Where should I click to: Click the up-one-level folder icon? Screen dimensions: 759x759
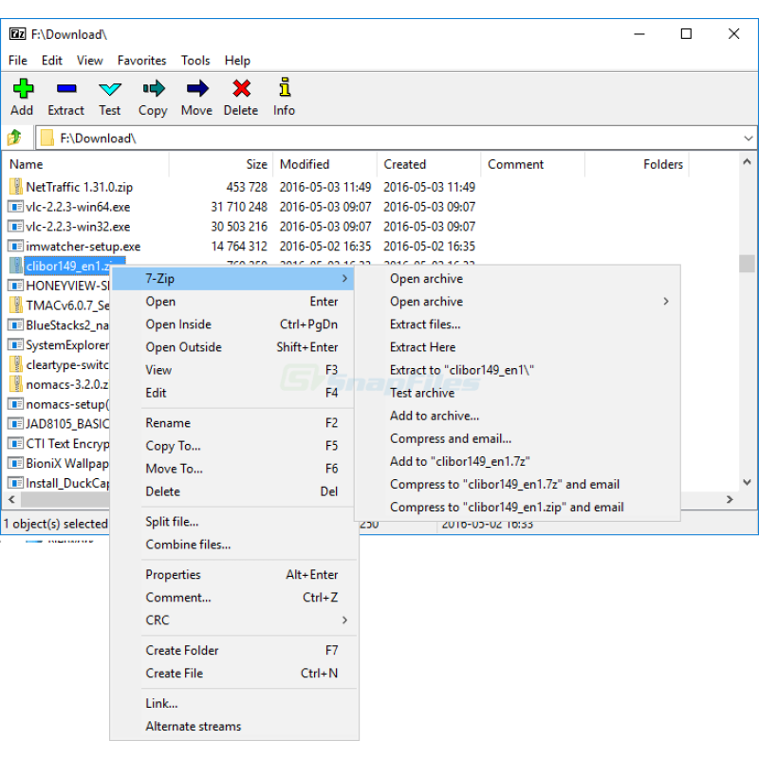coord(15,138)
